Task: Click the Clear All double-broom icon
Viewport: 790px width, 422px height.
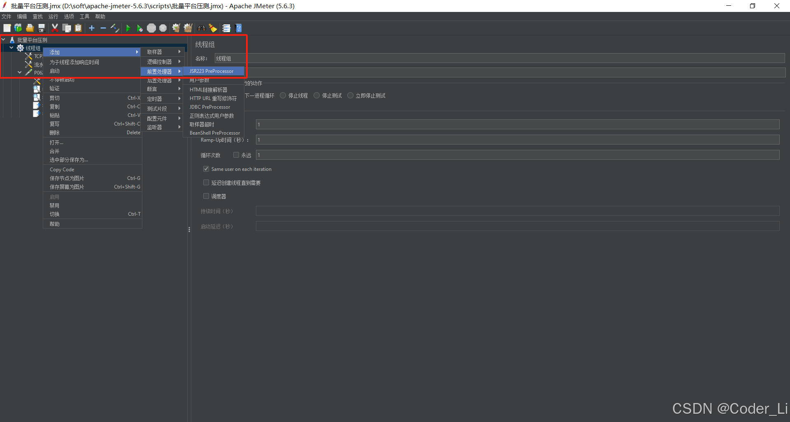Action: pos(188,28)
